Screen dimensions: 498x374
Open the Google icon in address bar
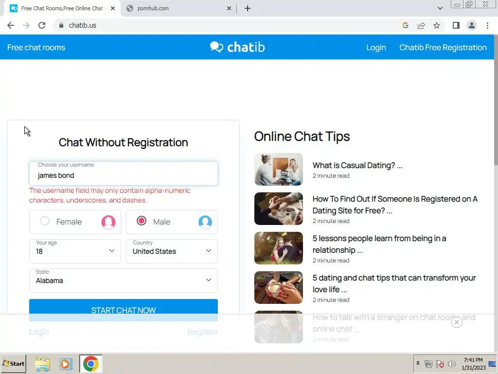pyautogui.click(x=405, y=25)
